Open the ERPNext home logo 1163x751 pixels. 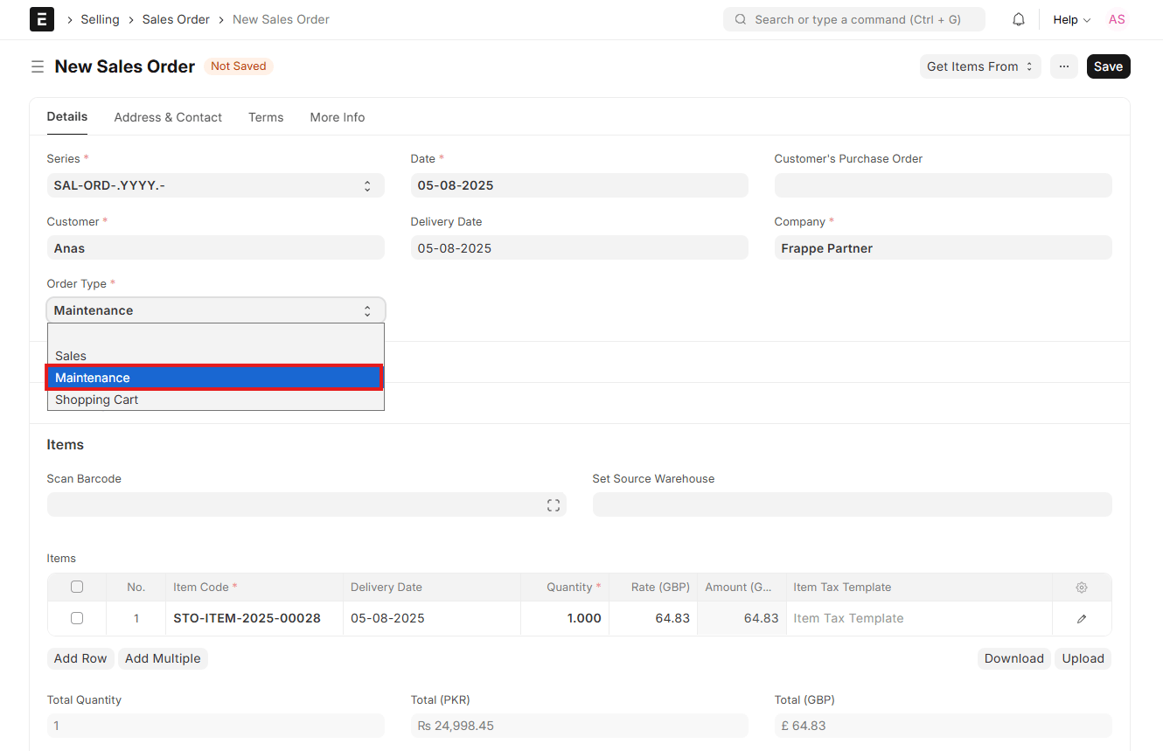(42, 19)
